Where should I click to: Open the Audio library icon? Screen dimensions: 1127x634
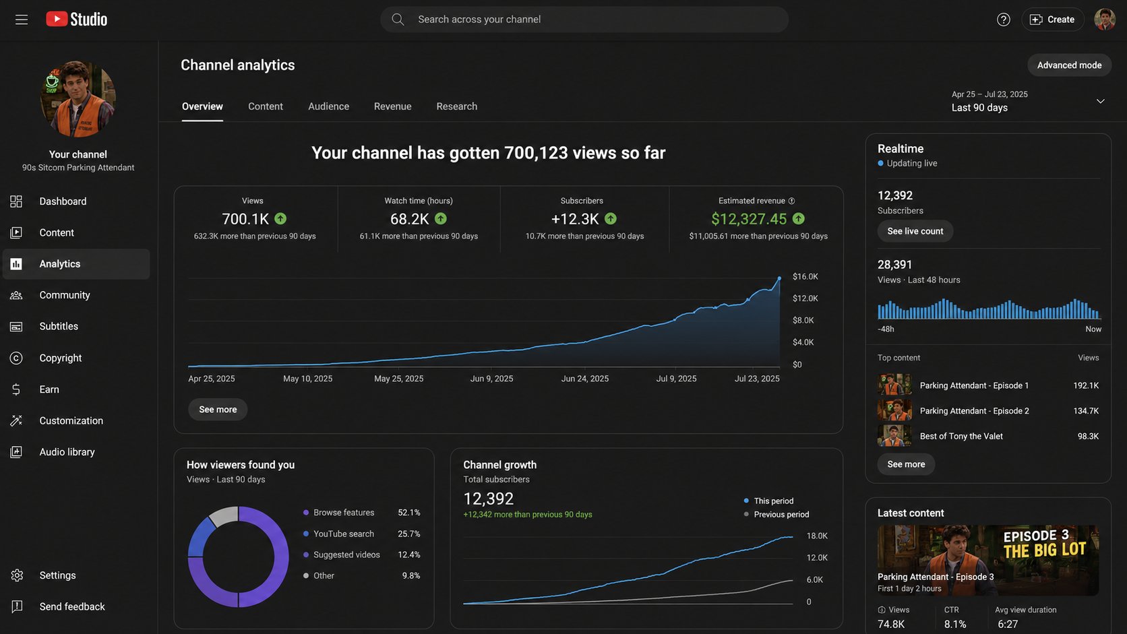coord(16,452)
